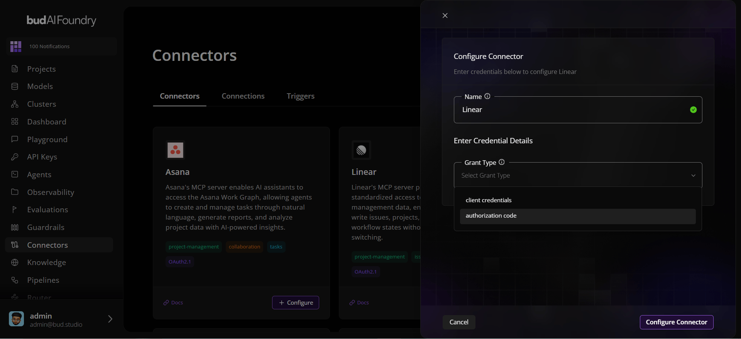Click the Dashboard grid icon
741x339 pixels.
click(15, 122)
